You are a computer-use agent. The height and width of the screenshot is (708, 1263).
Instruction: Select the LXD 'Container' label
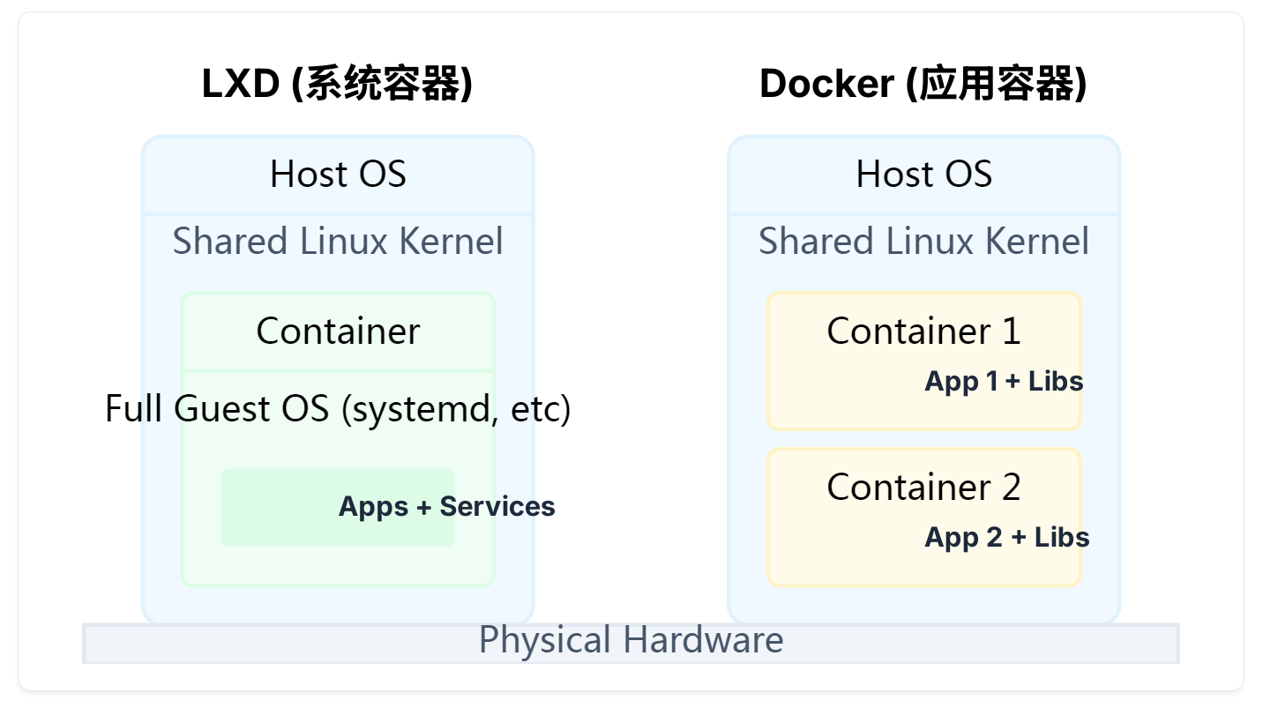[338, 332]
